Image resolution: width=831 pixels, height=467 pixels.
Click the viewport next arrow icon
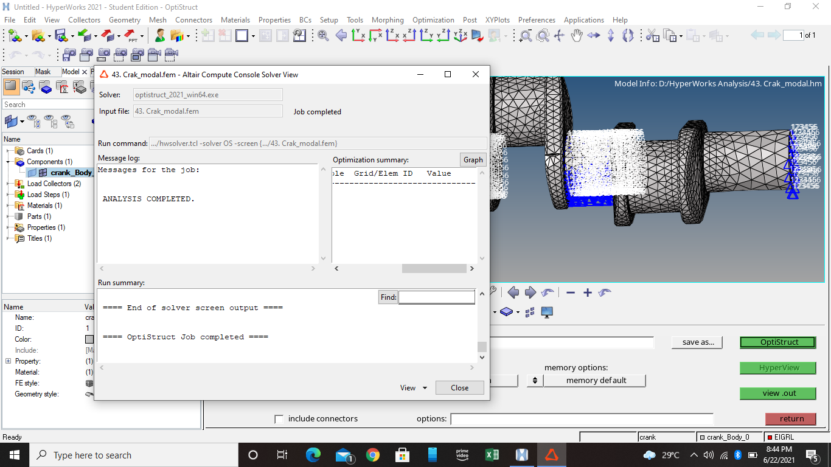[530, 292]
